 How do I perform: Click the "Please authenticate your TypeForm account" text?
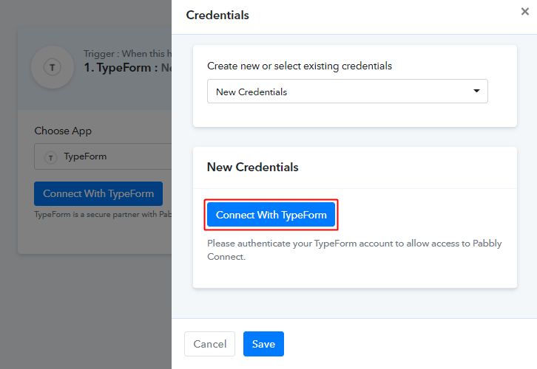click(x=354, y=249)
